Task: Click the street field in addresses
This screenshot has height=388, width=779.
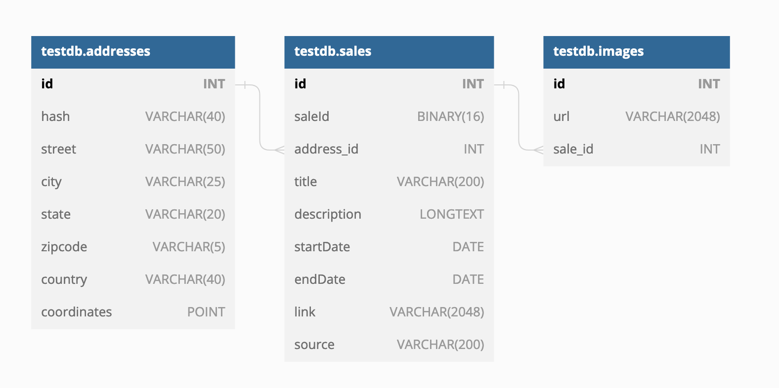Action: pos(133,150)
